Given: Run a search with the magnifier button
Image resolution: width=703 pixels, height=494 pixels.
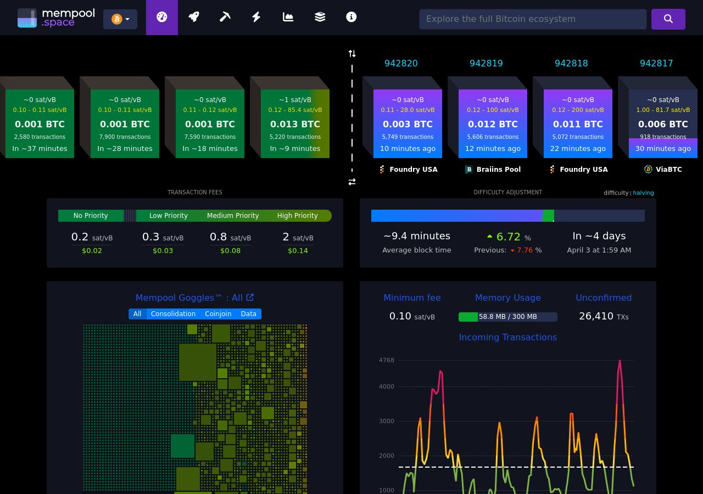Looking at the screenshot, I should tap(668, 19).
